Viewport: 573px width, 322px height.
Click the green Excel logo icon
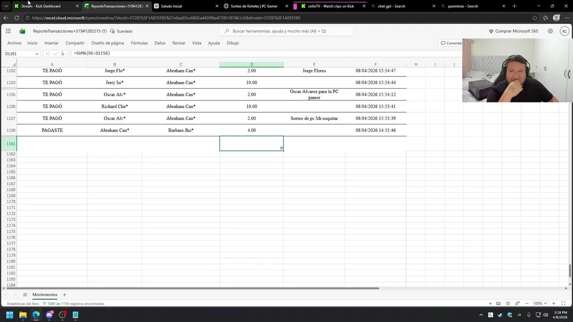[22, 31]
